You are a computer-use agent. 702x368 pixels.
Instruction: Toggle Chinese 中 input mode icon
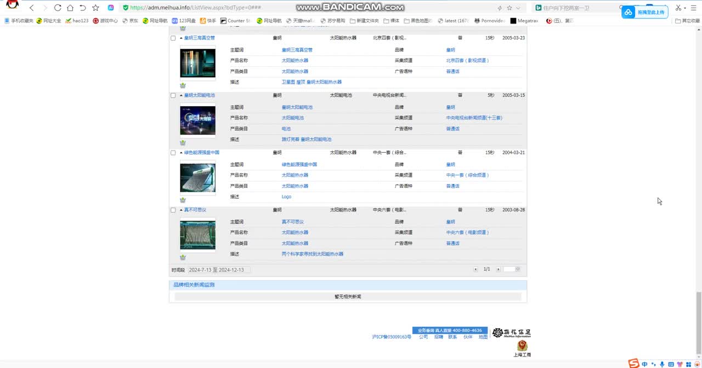click(x=644, y=364)
